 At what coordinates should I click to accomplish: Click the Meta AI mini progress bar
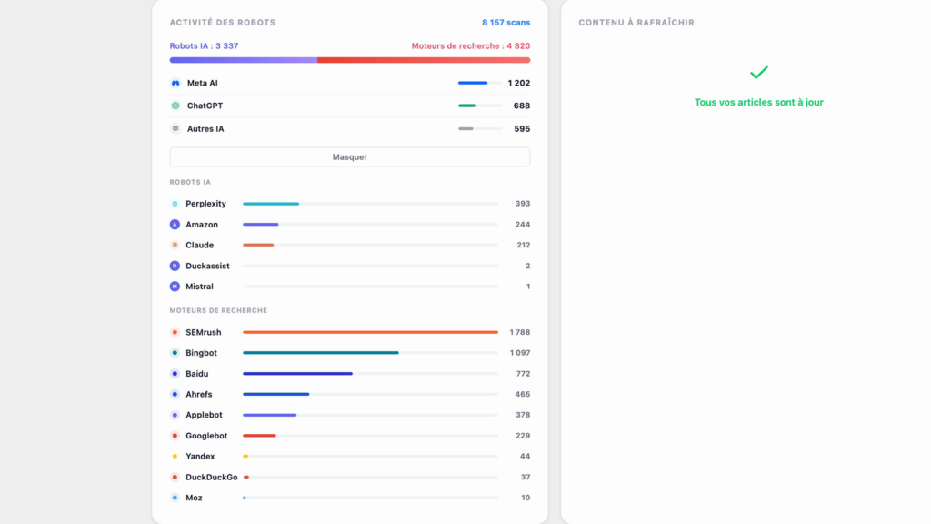pyautogui.click(x=480, y=83)
